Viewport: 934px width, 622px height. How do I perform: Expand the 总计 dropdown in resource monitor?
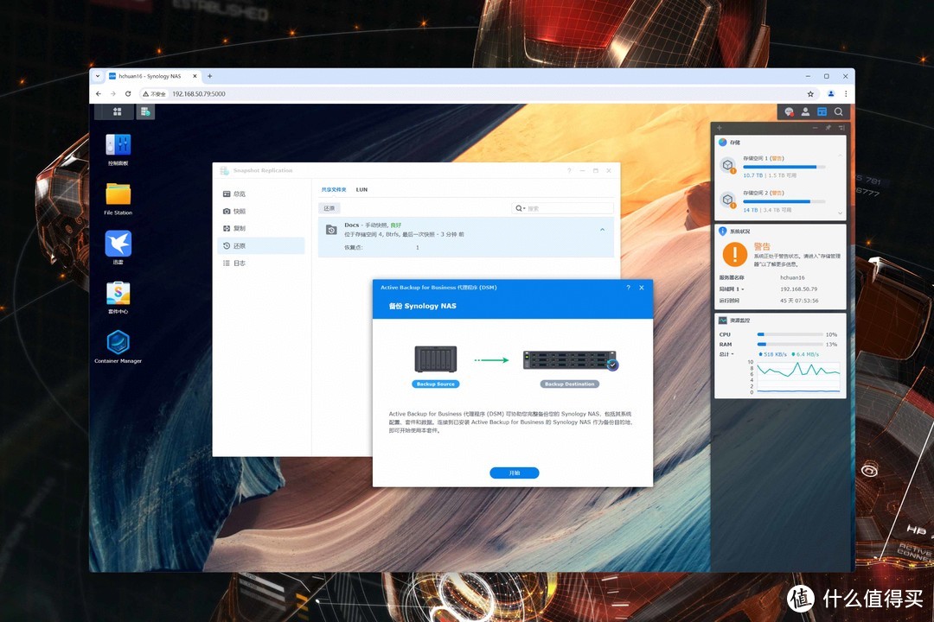726,354
